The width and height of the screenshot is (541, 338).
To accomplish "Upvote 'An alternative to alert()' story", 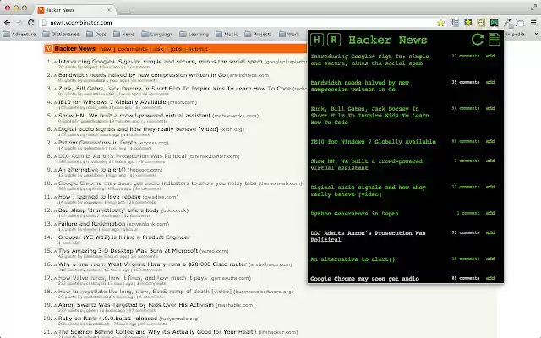I will (55, 170).
